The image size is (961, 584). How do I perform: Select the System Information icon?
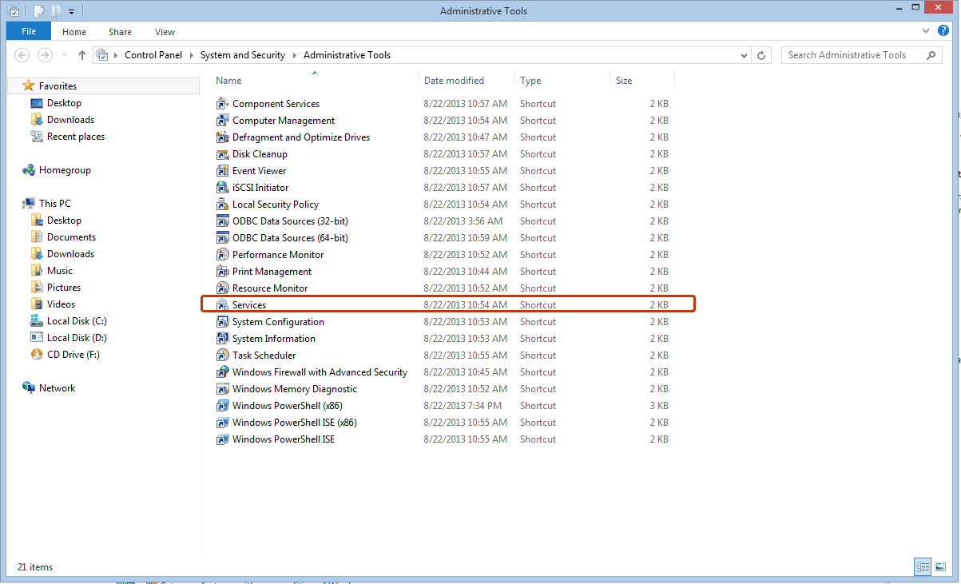pos(223,339)
